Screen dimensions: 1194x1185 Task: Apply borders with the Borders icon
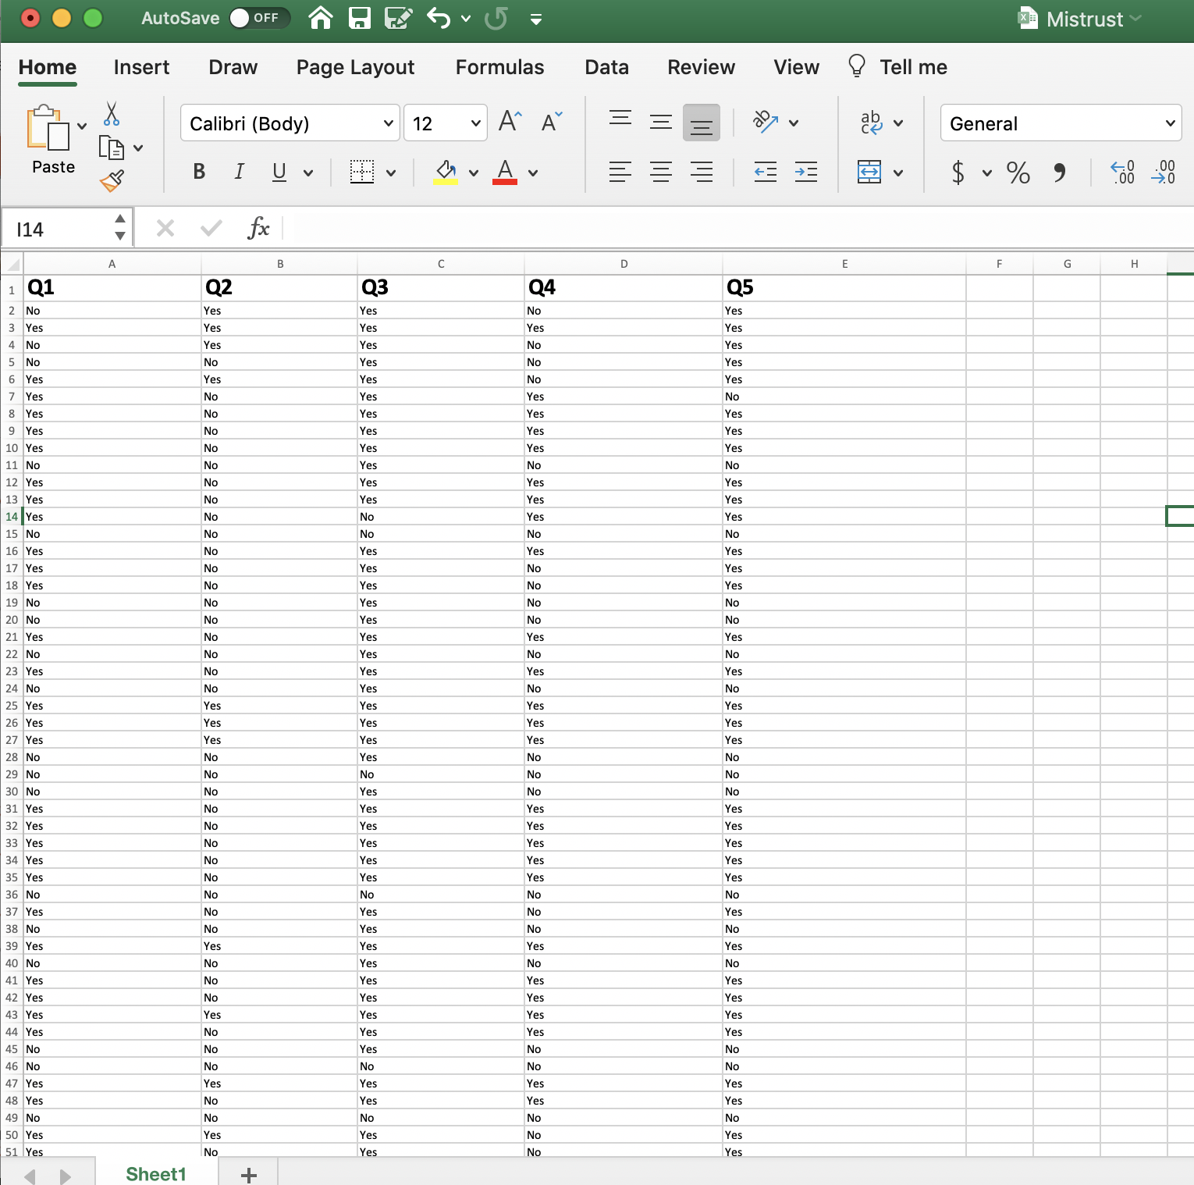(362, 172)
